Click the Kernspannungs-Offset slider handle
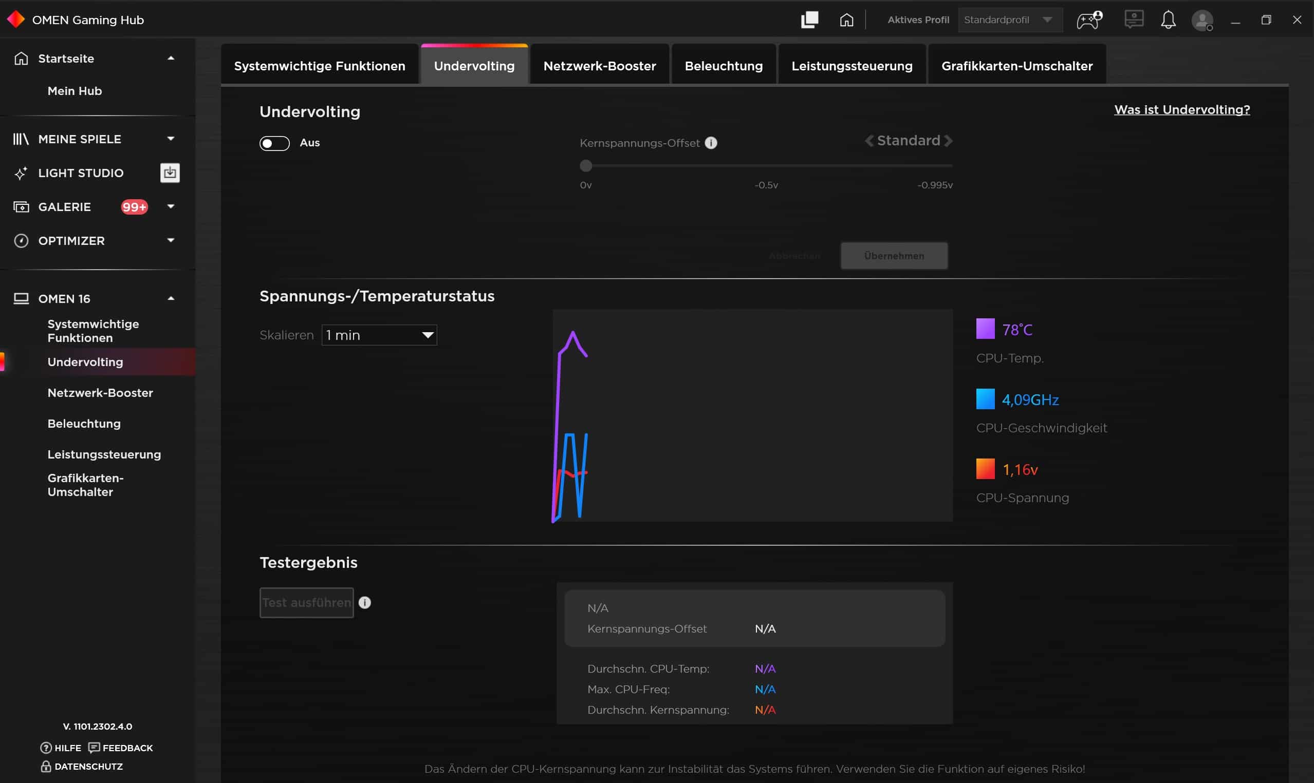Viewport: 1314px width, 783px height. point(585,166)
